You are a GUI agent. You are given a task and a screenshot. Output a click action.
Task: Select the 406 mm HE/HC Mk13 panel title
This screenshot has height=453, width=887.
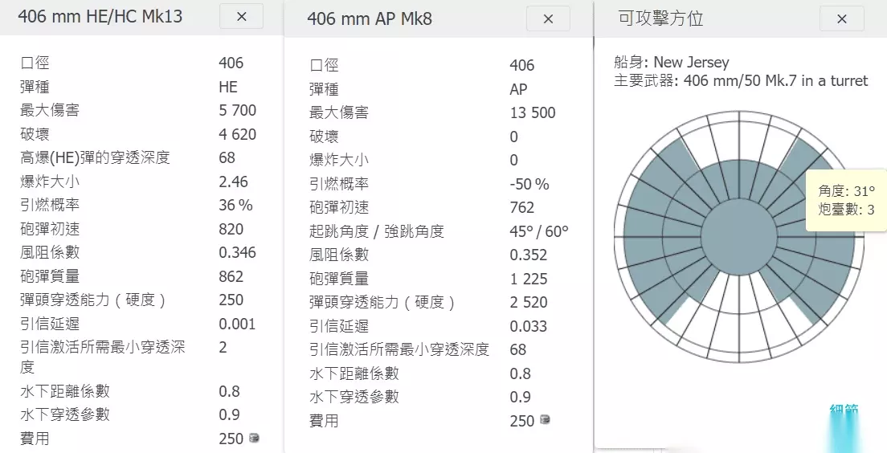tap(100, 16)
